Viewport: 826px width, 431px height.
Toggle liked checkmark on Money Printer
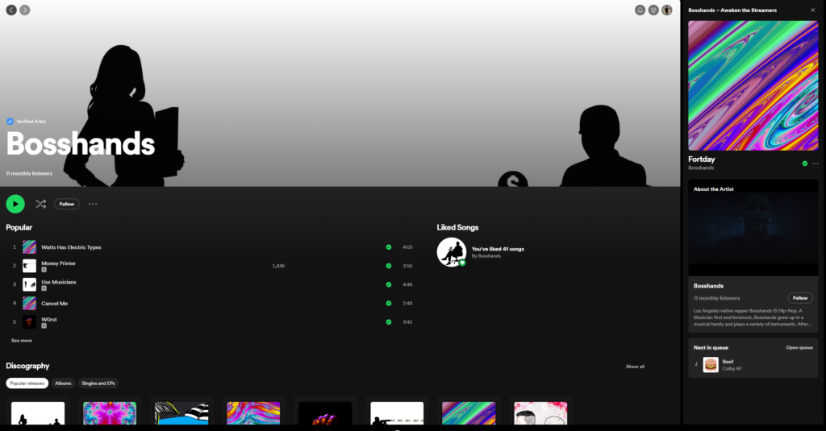[x=388, y=266]
